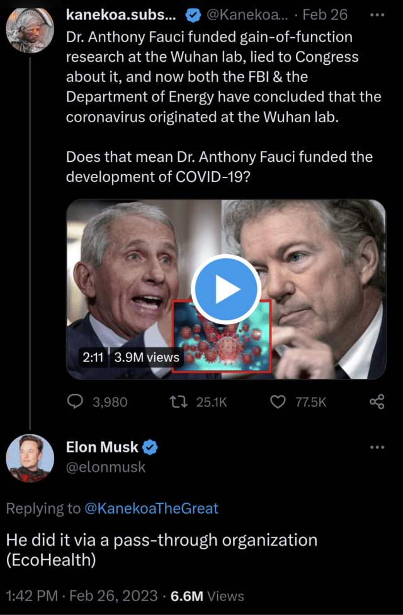View the 6.6M Views count

tap(207, 596)
